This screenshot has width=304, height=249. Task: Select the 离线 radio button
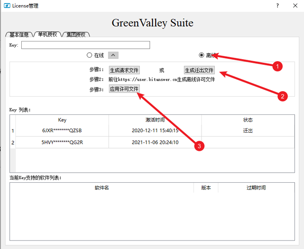tap(202, 55)
